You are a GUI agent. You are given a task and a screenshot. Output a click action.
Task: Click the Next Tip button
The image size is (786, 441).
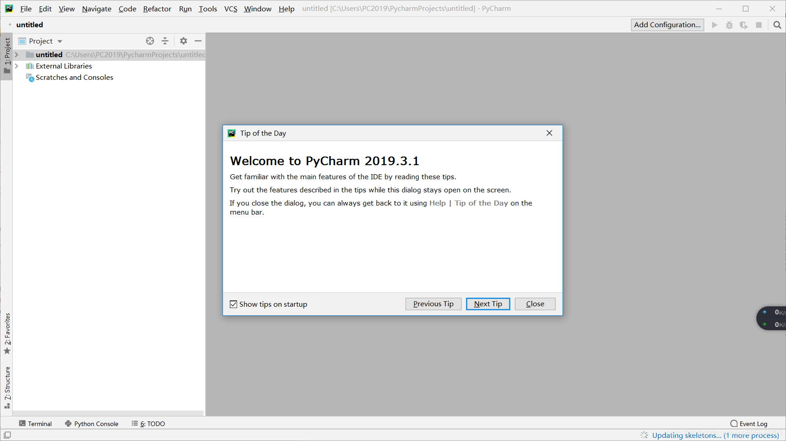coord(488,304)
